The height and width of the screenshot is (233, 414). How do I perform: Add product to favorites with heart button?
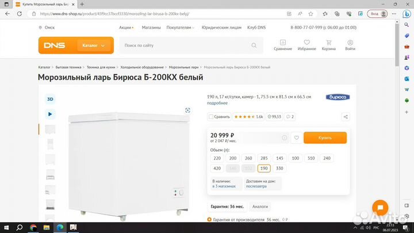297,137
